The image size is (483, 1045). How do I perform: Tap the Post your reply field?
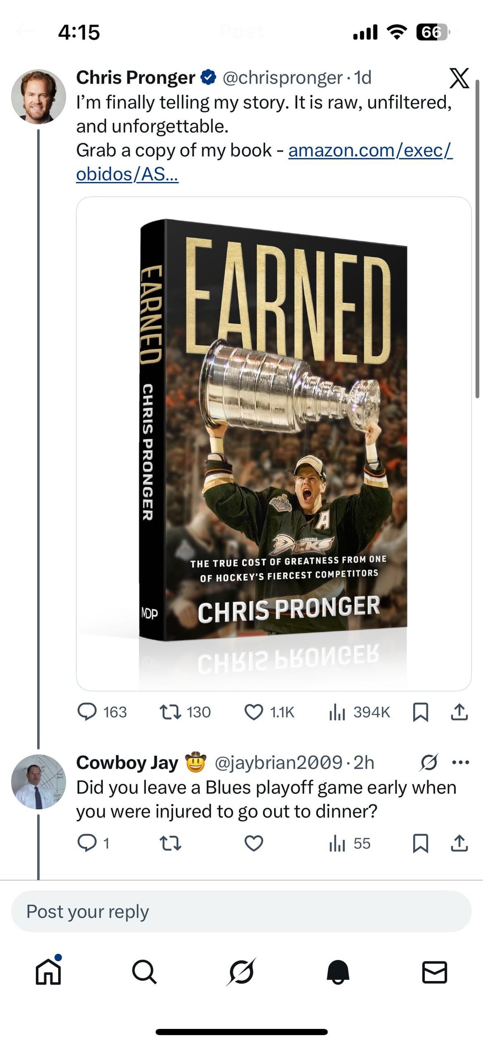(x=241, y=912)
